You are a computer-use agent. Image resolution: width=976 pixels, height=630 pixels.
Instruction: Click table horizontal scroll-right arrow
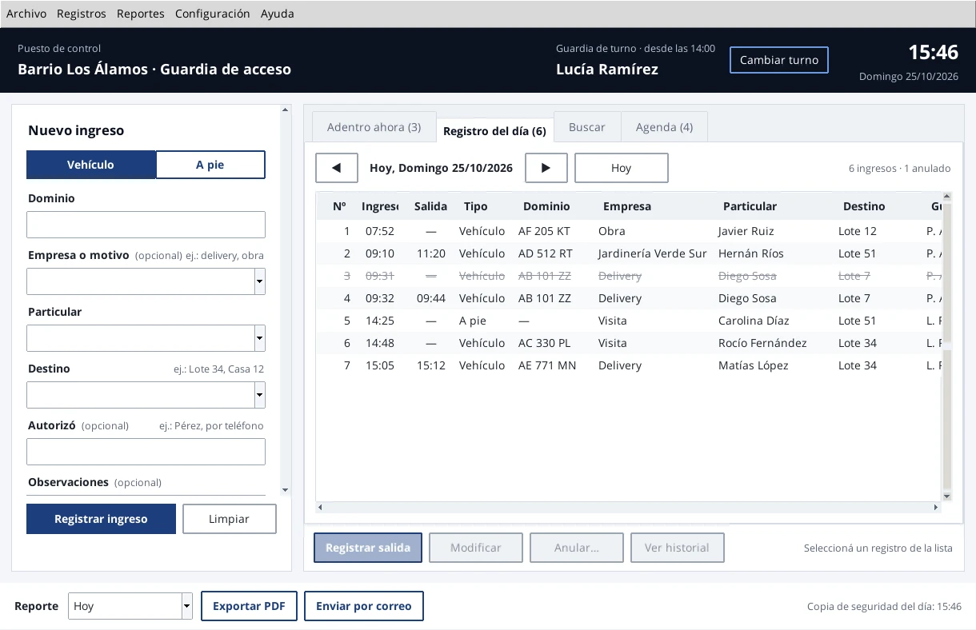tap(936, 507)
